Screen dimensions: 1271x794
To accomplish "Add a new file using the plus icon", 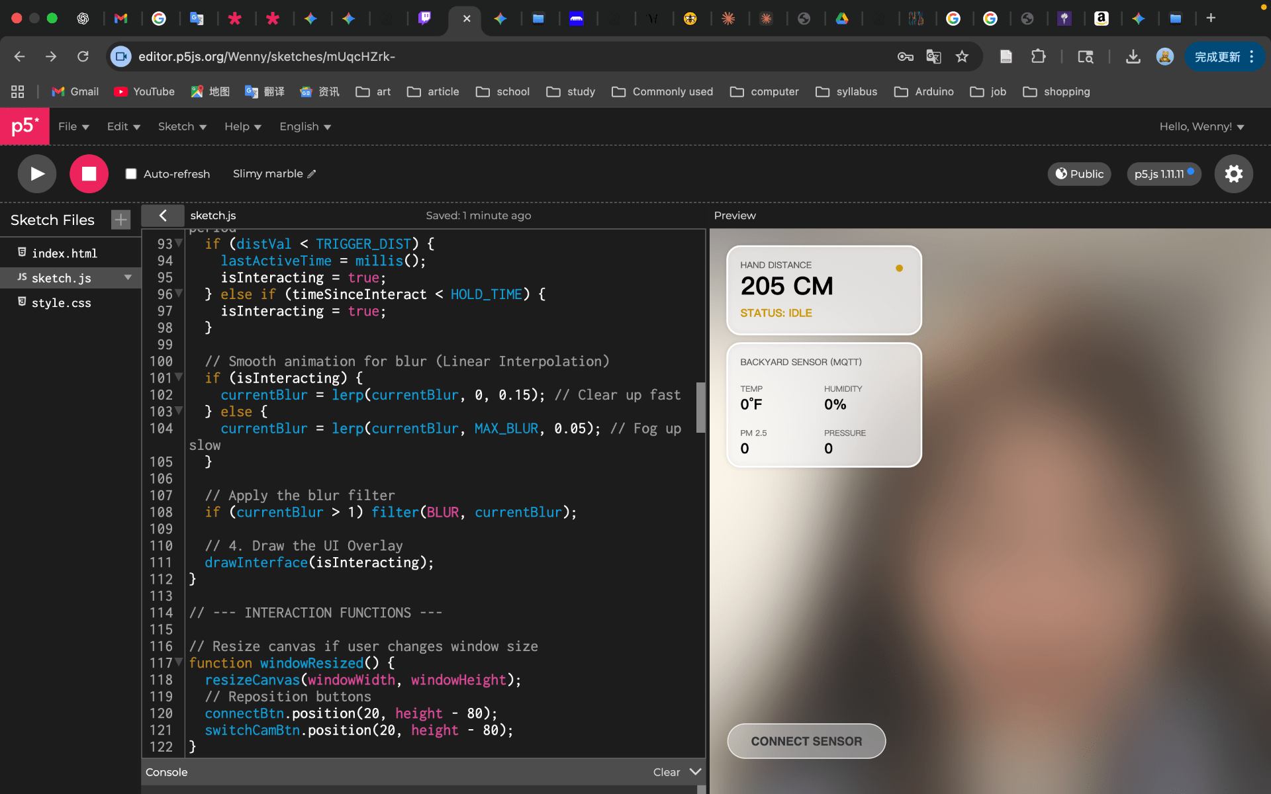I will coord(120,219).
